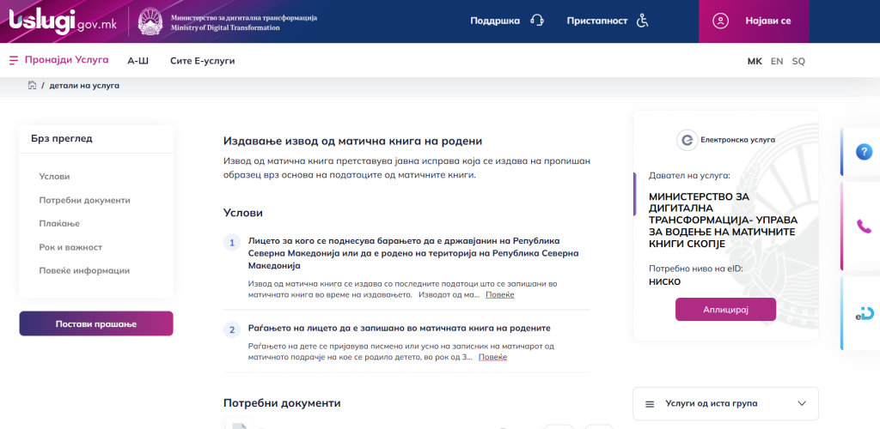This screenshot has width=880, height=429.
Task: Jump to Плаќање in quick overview
Action: pyautogui.click(x=59, y=223)
